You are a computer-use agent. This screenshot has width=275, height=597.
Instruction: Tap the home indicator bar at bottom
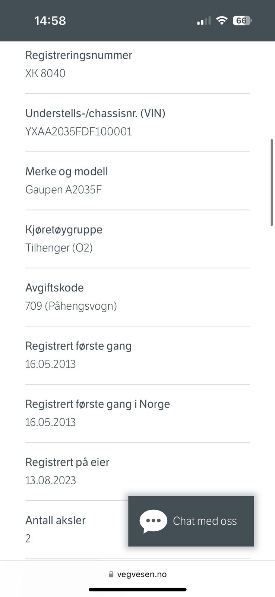click(137, 590)
